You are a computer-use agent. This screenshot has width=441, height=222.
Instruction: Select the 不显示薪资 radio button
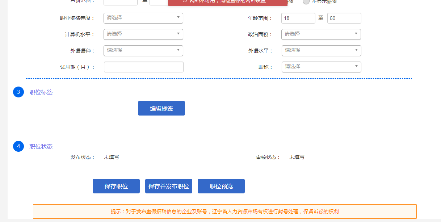point(306,1)
